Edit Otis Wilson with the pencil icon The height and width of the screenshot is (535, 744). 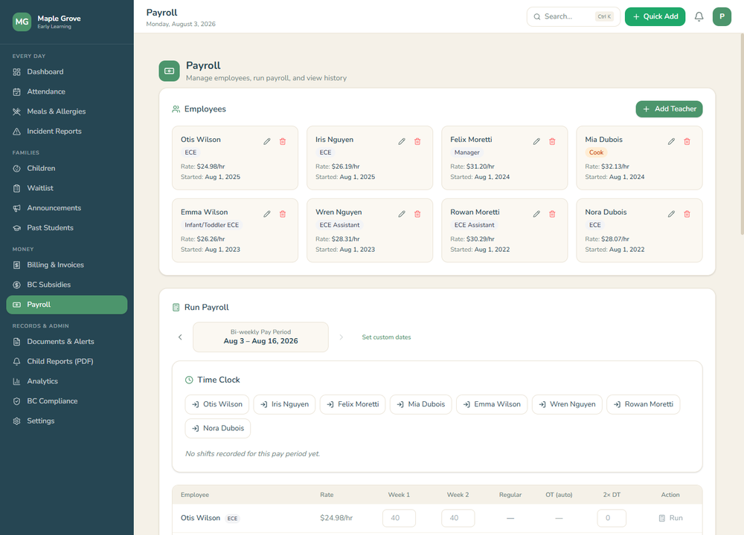coord(267,142)
